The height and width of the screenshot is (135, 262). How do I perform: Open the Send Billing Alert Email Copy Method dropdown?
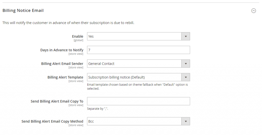(138, 121)
